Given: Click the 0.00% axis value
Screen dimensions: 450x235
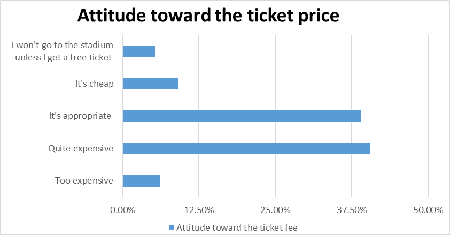Looking at the screenshot, I should click(123, 210).
